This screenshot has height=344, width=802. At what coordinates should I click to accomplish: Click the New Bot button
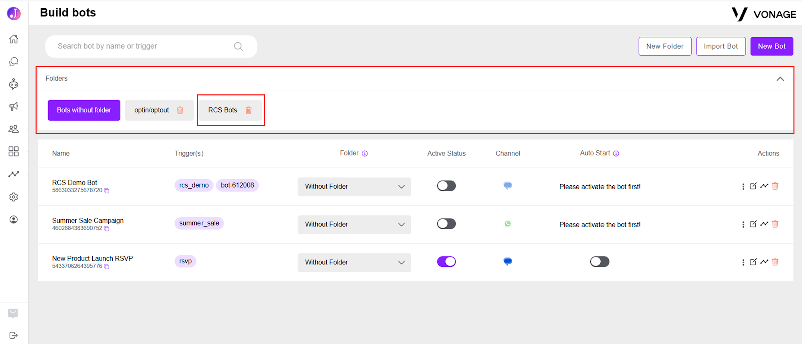pyautogui.click(x=772, y=46)
